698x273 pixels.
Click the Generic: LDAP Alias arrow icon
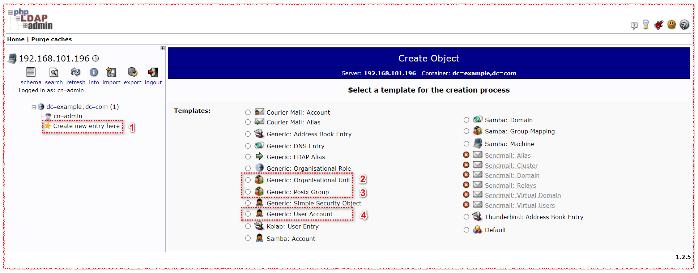pos(259,157)
